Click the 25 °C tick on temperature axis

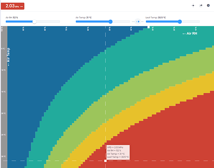pos(4,135)
